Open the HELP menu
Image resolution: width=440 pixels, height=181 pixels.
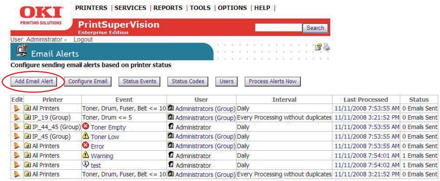coord(262,8)
